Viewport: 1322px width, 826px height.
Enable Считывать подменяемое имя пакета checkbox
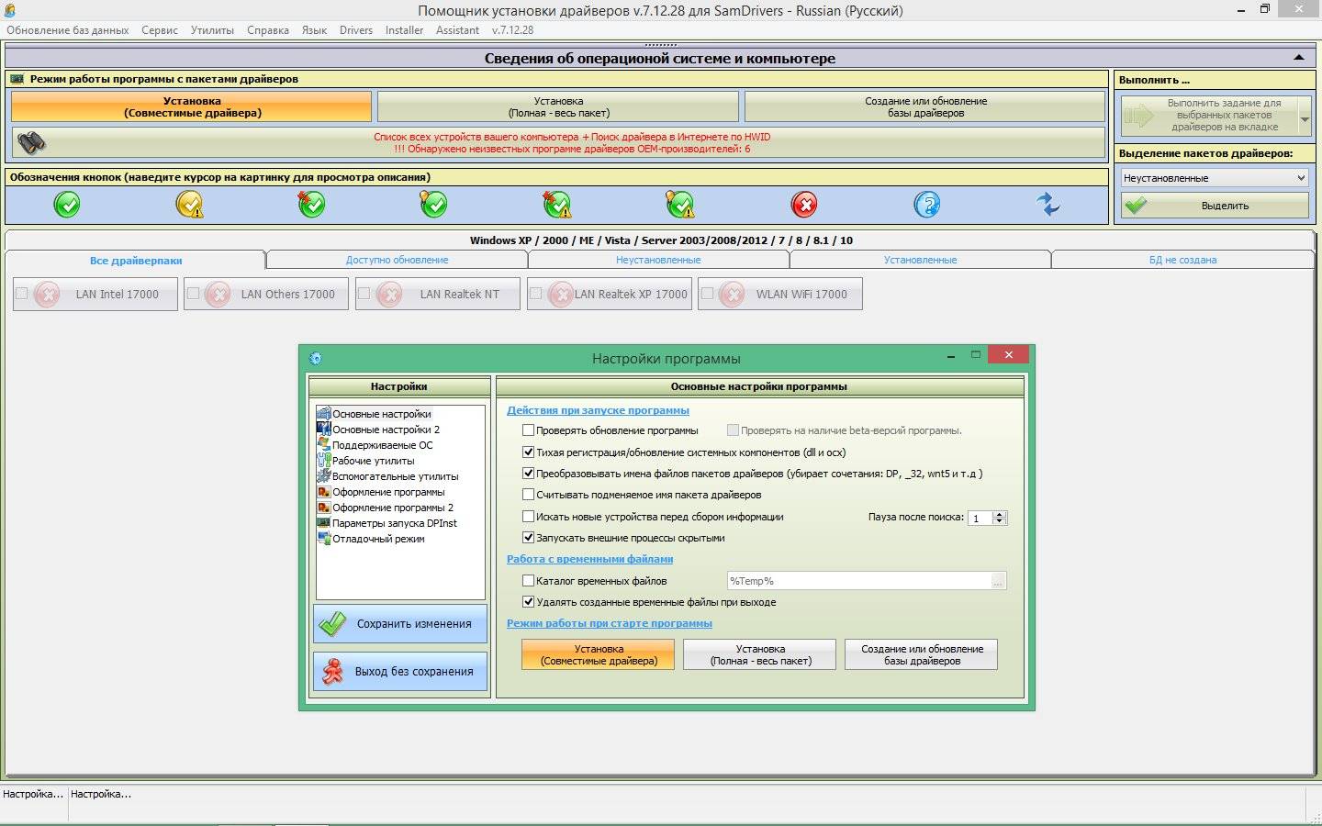(x=528, y=495)
